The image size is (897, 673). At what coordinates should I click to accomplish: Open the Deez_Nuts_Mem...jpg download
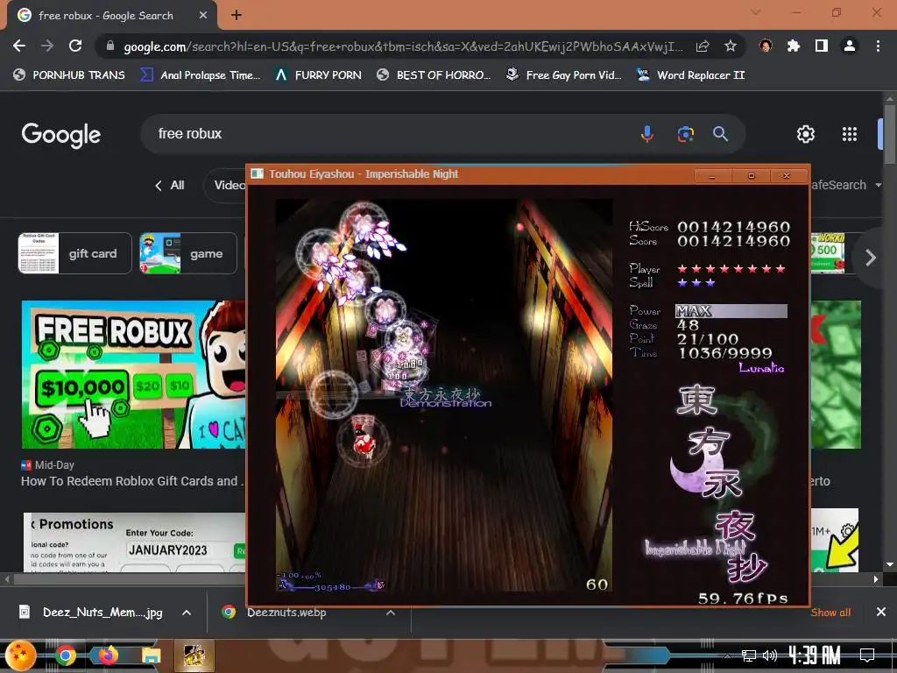(91, 613)
